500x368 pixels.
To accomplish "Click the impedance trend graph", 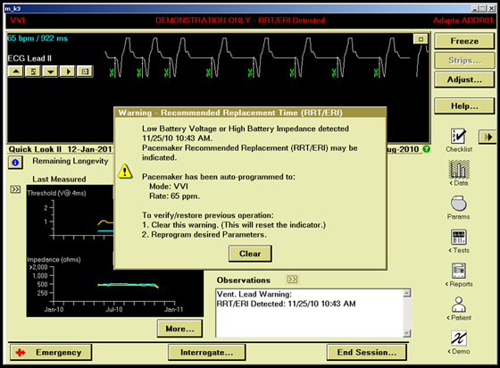I will (x=115, y=286).
